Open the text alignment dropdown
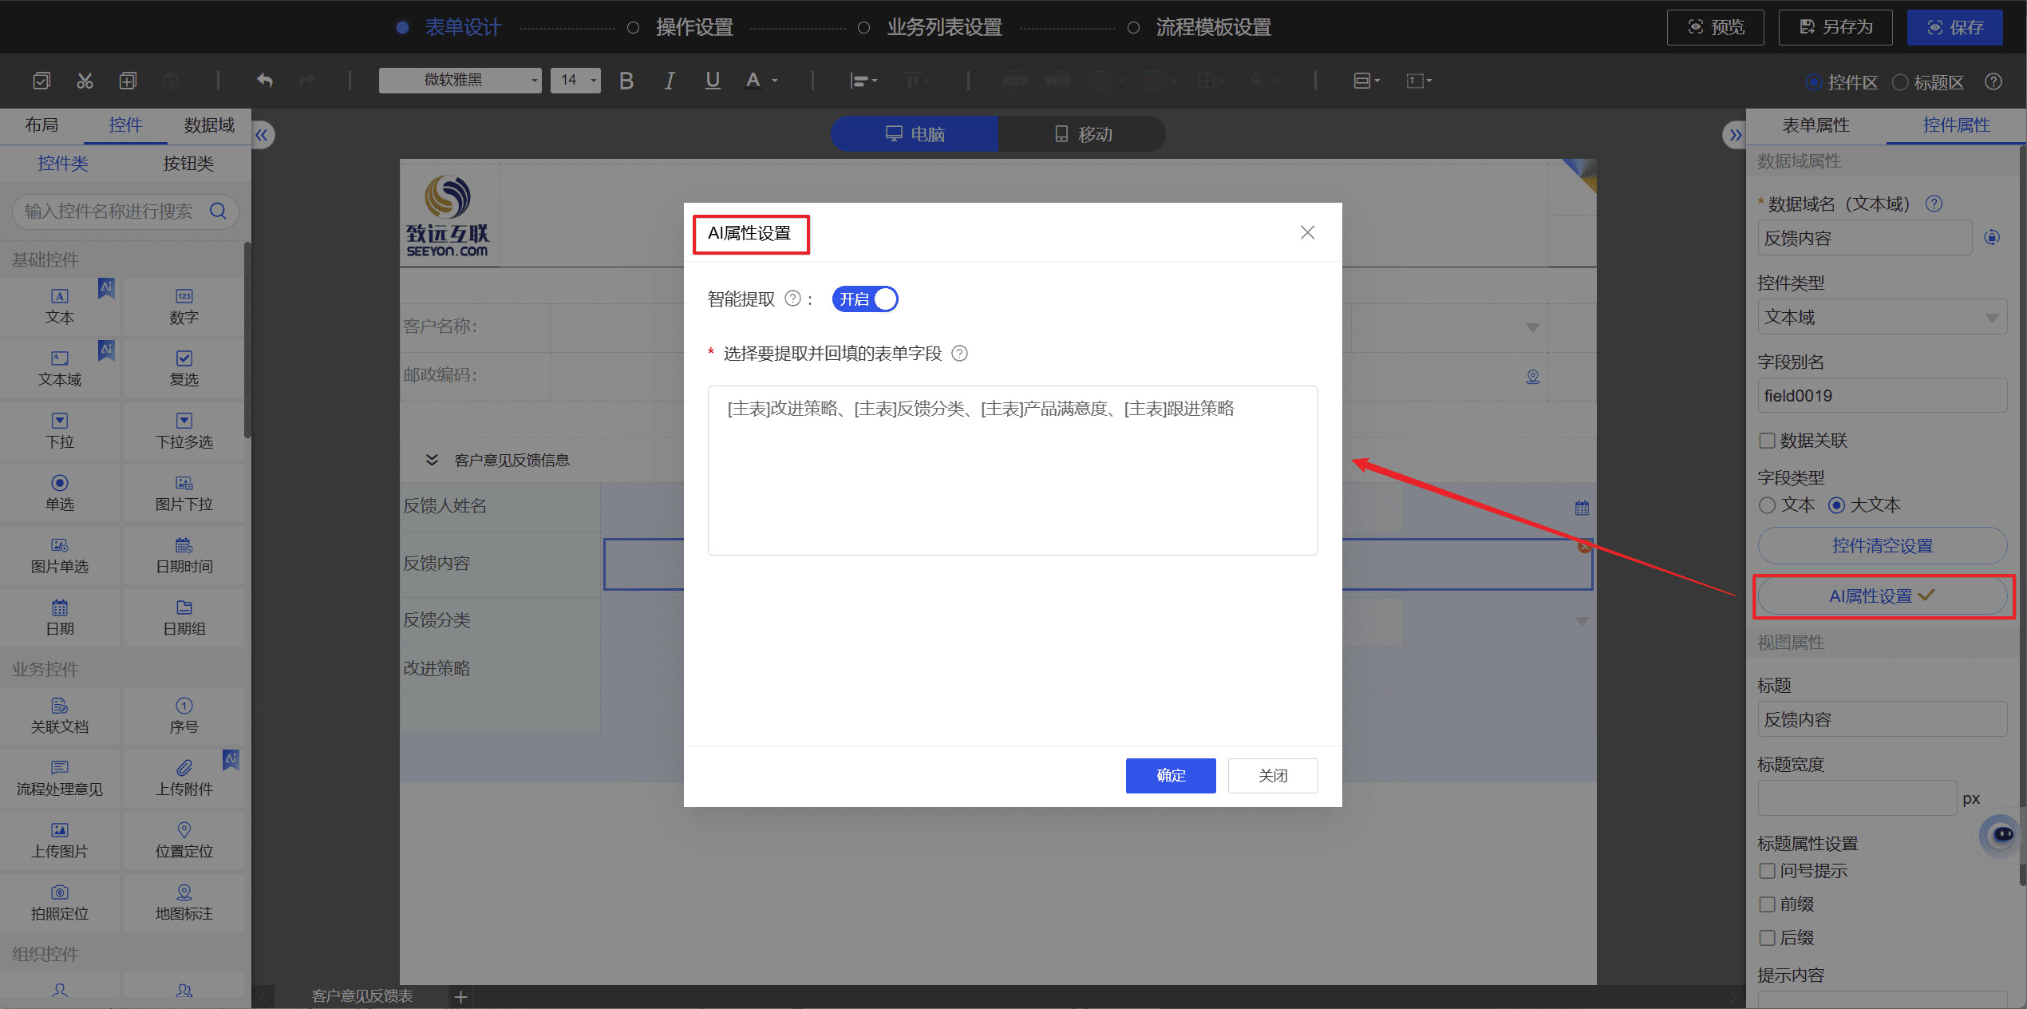Viewport: 2027px width, 1009px height. click(863, 81)
